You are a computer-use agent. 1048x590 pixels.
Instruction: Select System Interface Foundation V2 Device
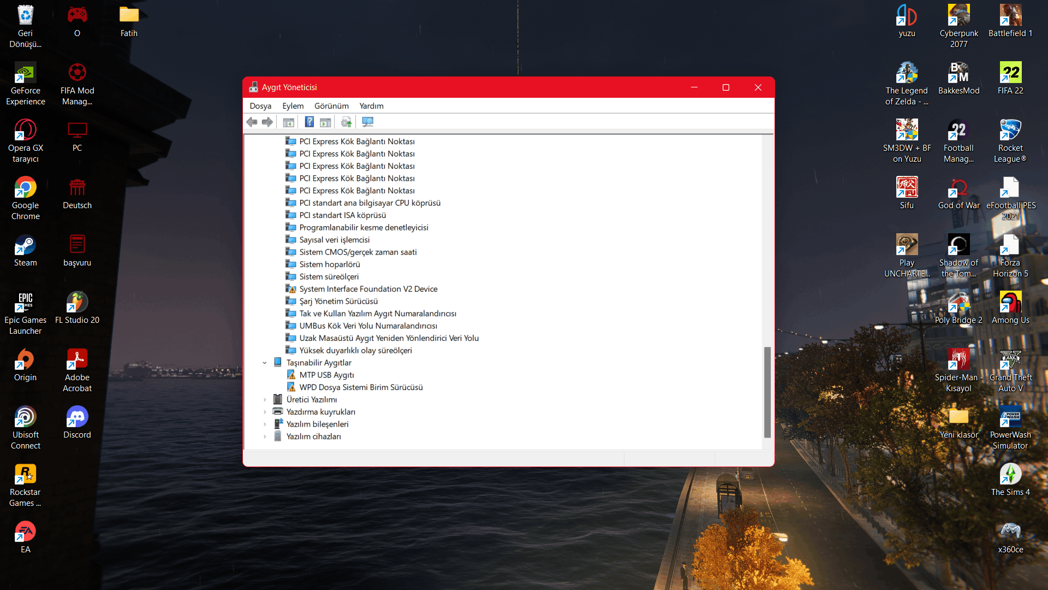pos(362,289)
